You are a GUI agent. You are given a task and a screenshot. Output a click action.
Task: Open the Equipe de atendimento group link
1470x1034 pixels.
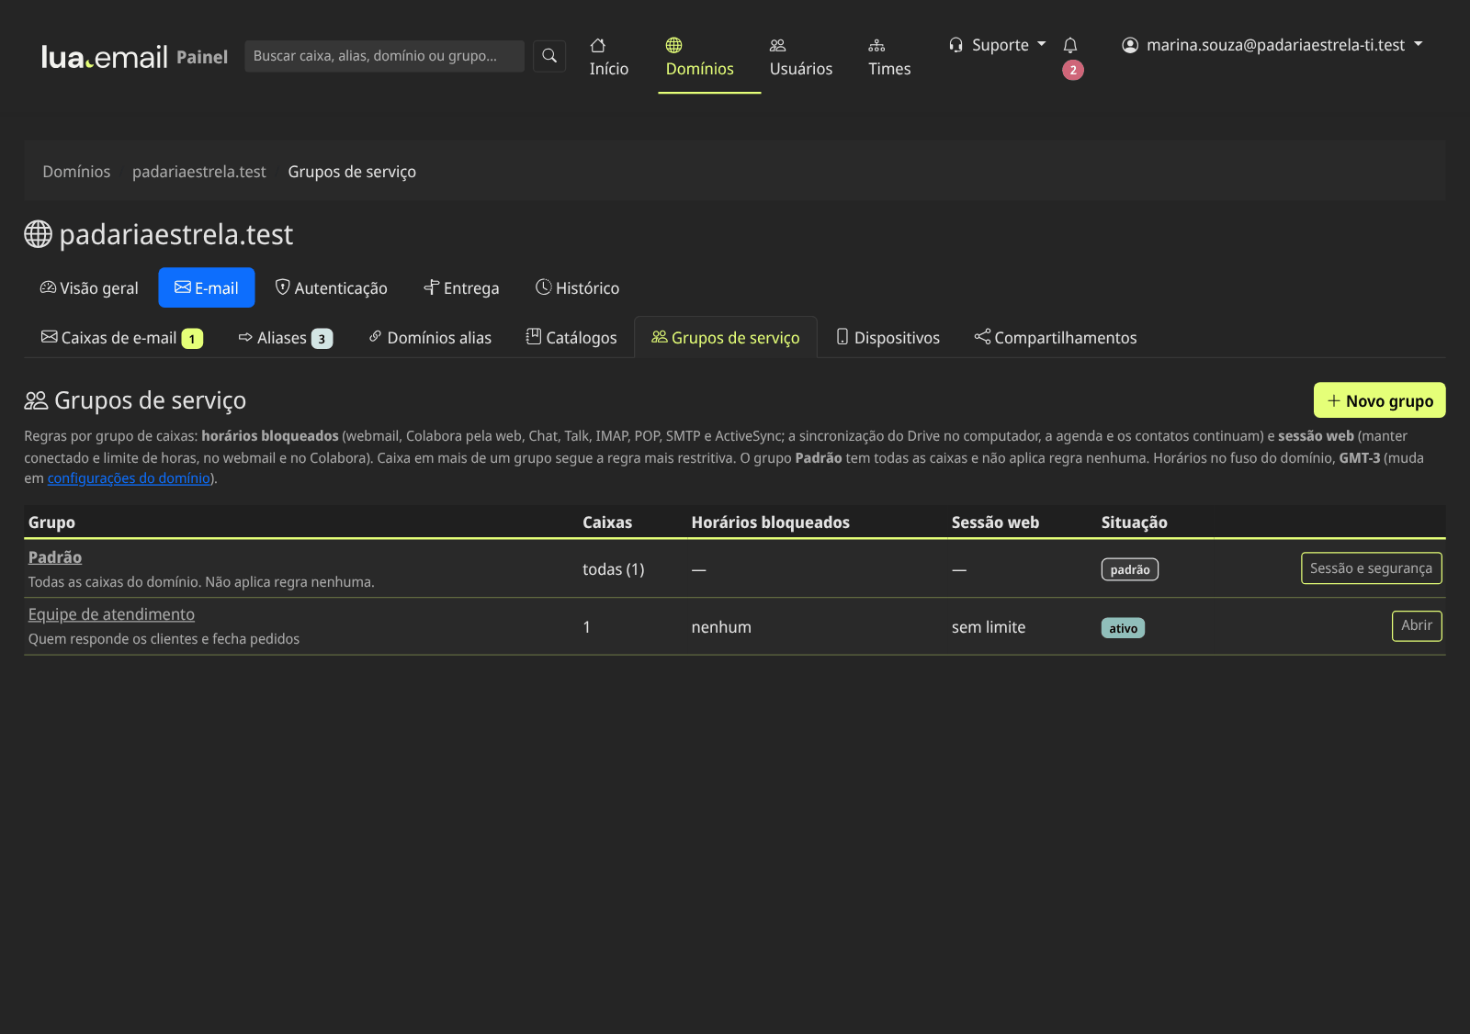click(x=111, y=614)
